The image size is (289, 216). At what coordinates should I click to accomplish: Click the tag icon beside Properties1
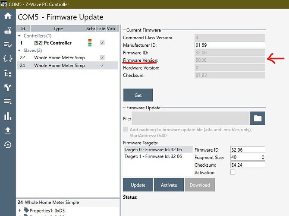click(26, 210)
